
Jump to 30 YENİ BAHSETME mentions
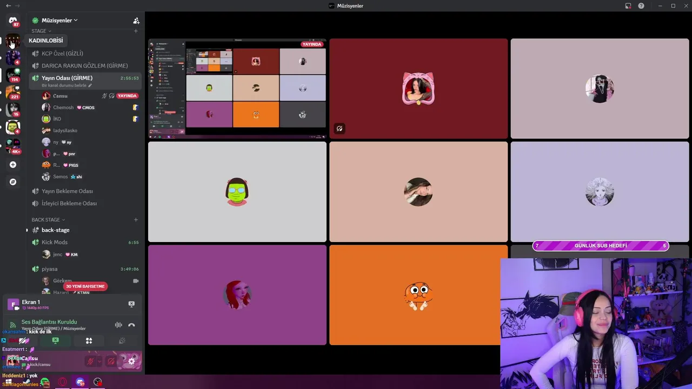(85, 286)
